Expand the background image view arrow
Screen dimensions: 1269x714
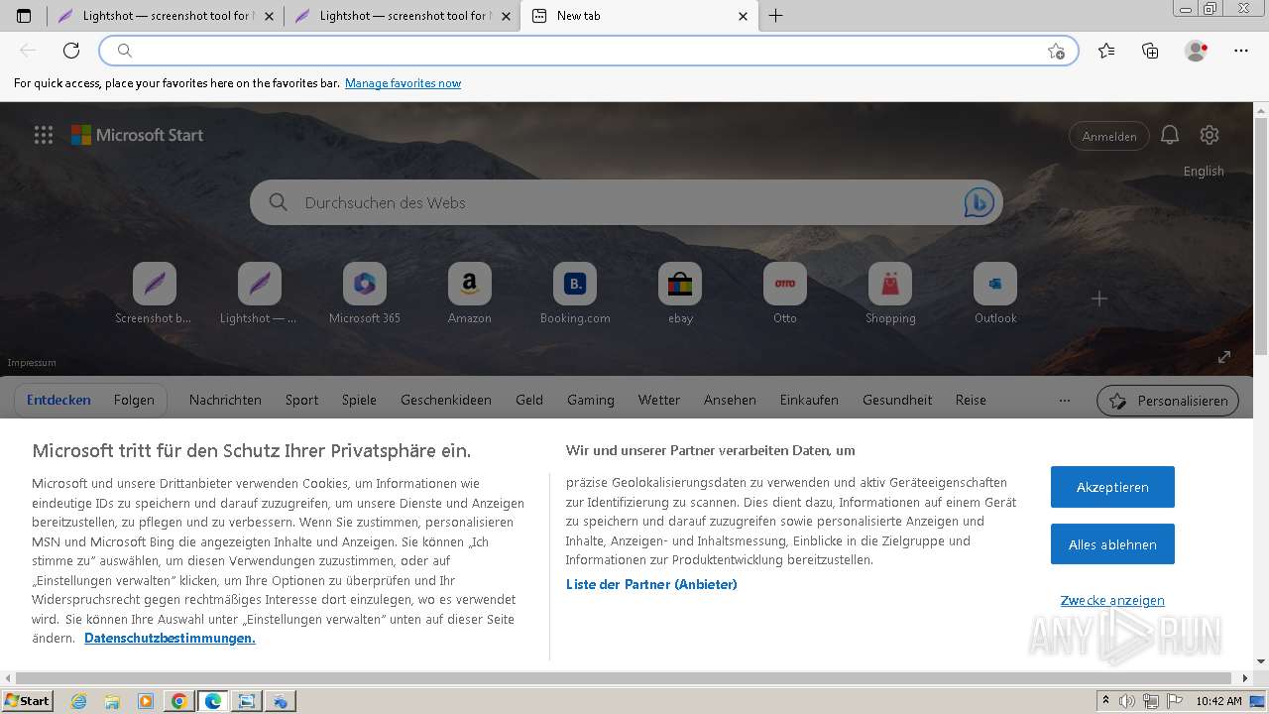1224,357
